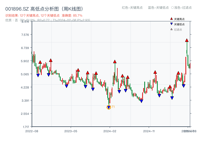Click the orange-circled T1 key low marker
This screenshot has width=211, height=158.
(109, 107)
